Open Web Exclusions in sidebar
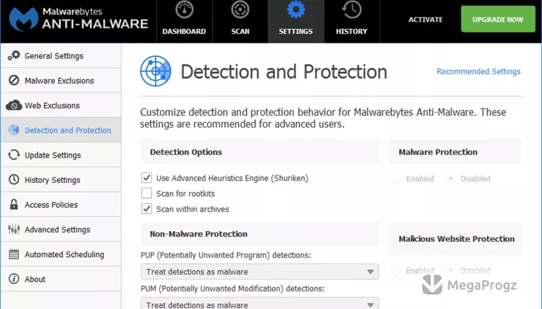 coord(61,105)
